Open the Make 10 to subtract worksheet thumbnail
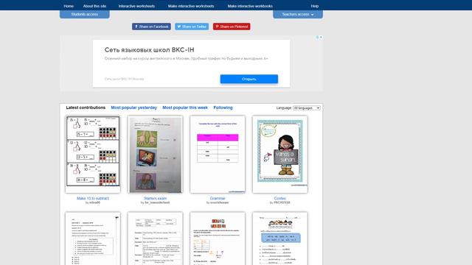This screenshot has width=472, height=265. [x=93, y=155]
